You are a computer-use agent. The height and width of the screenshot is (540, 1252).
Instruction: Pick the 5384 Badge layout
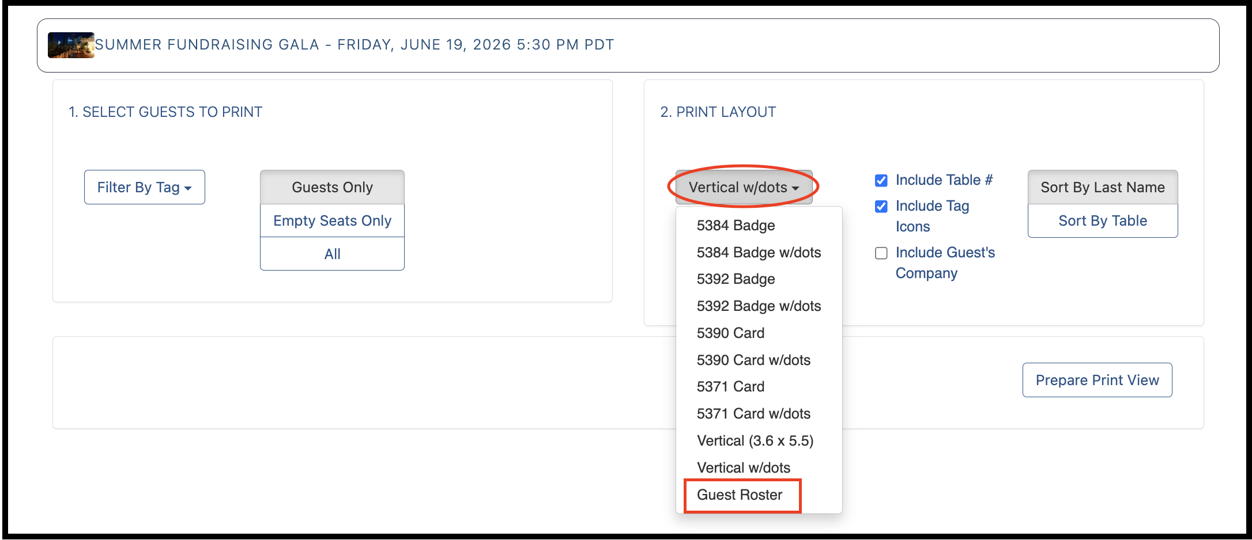pos(759,225)
